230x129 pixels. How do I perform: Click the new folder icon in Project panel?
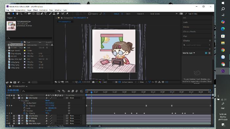[x=11, y=82]
